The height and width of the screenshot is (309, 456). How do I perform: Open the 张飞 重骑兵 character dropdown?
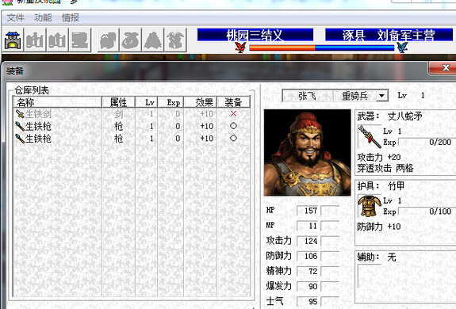tap(381, 96)
